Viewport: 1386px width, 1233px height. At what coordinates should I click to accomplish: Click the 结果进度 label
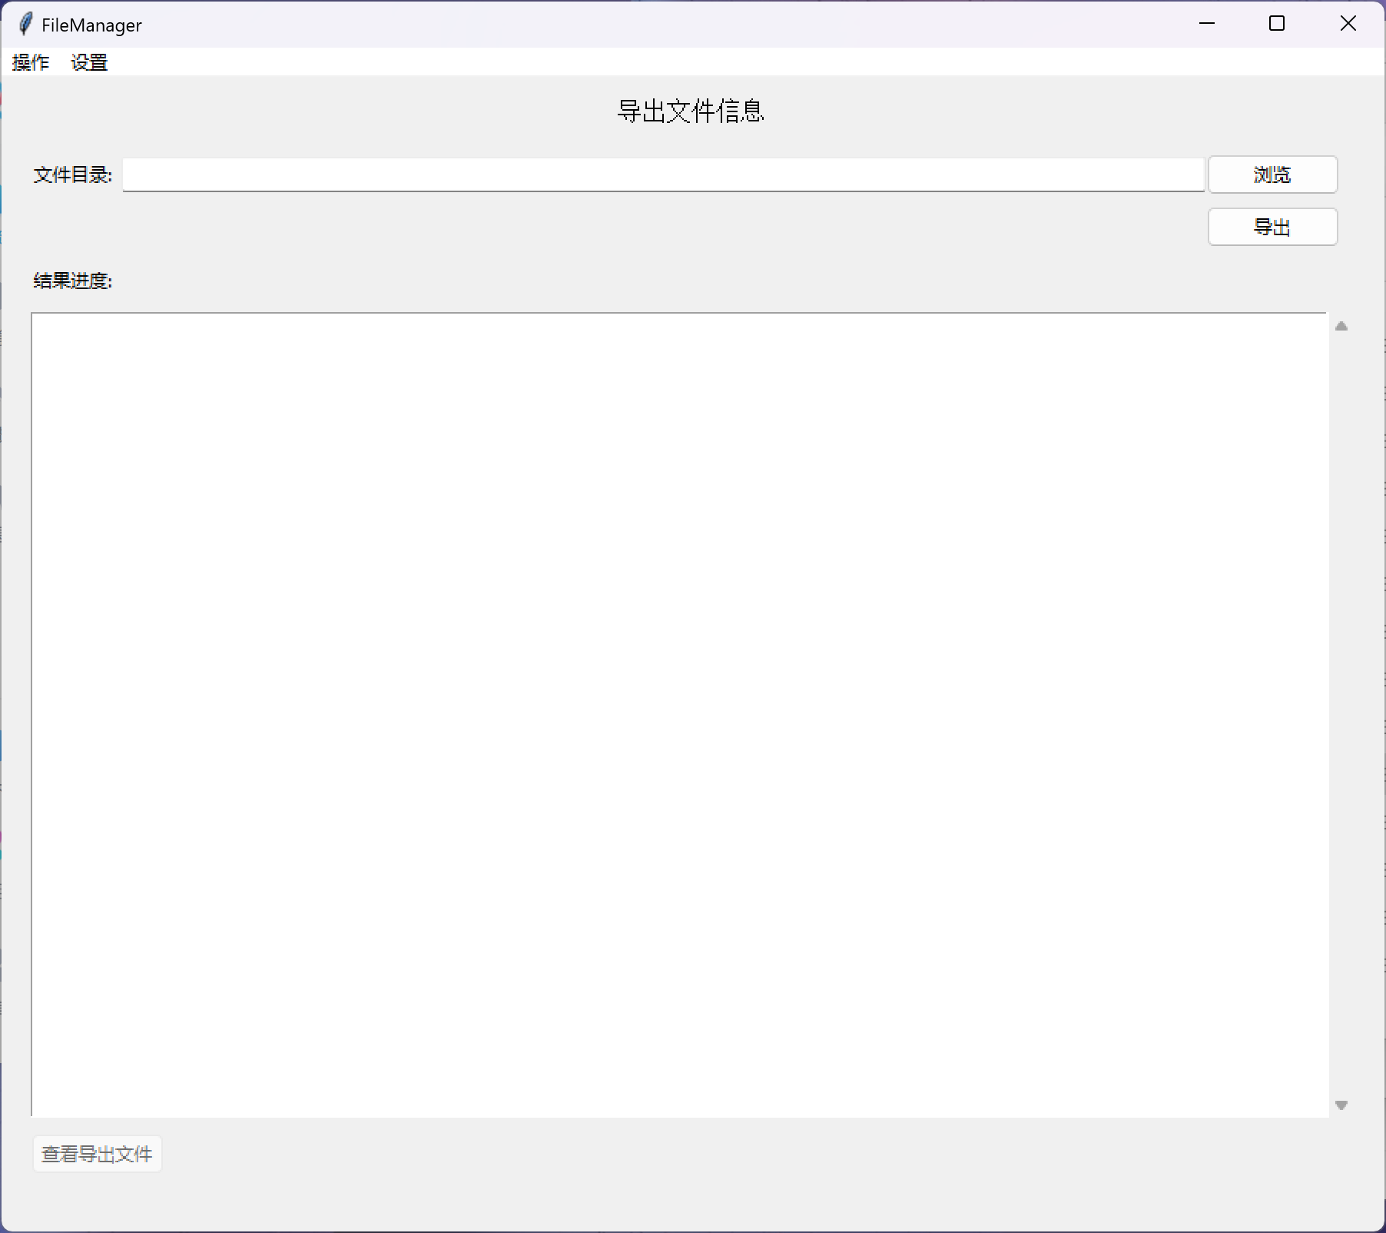[x=72, y=281]
